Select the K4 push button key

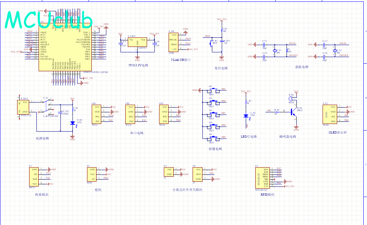(x=213, y=127)
